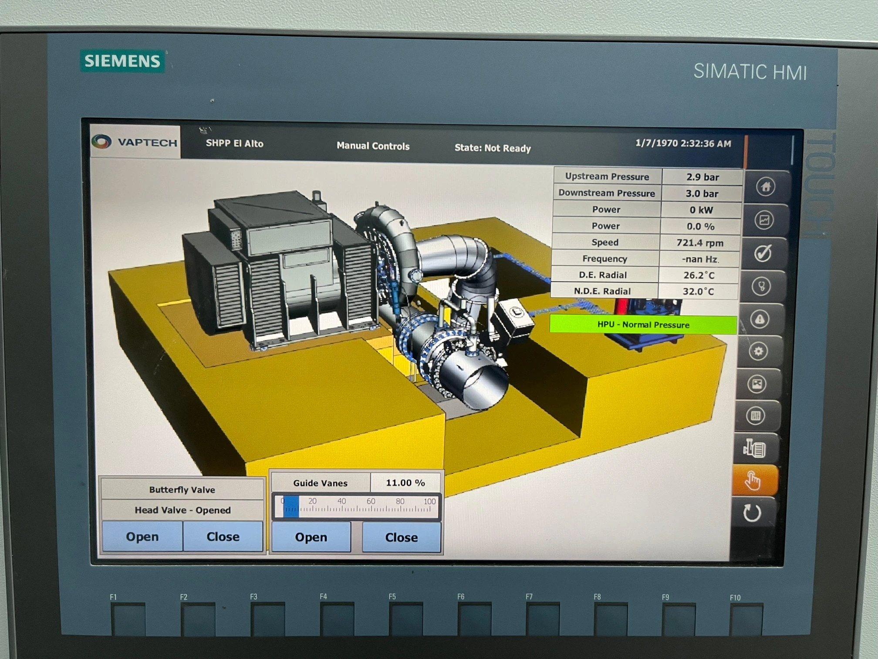Click the 2.9 bar value
The image size is (878, 659).
click(702, 177)
